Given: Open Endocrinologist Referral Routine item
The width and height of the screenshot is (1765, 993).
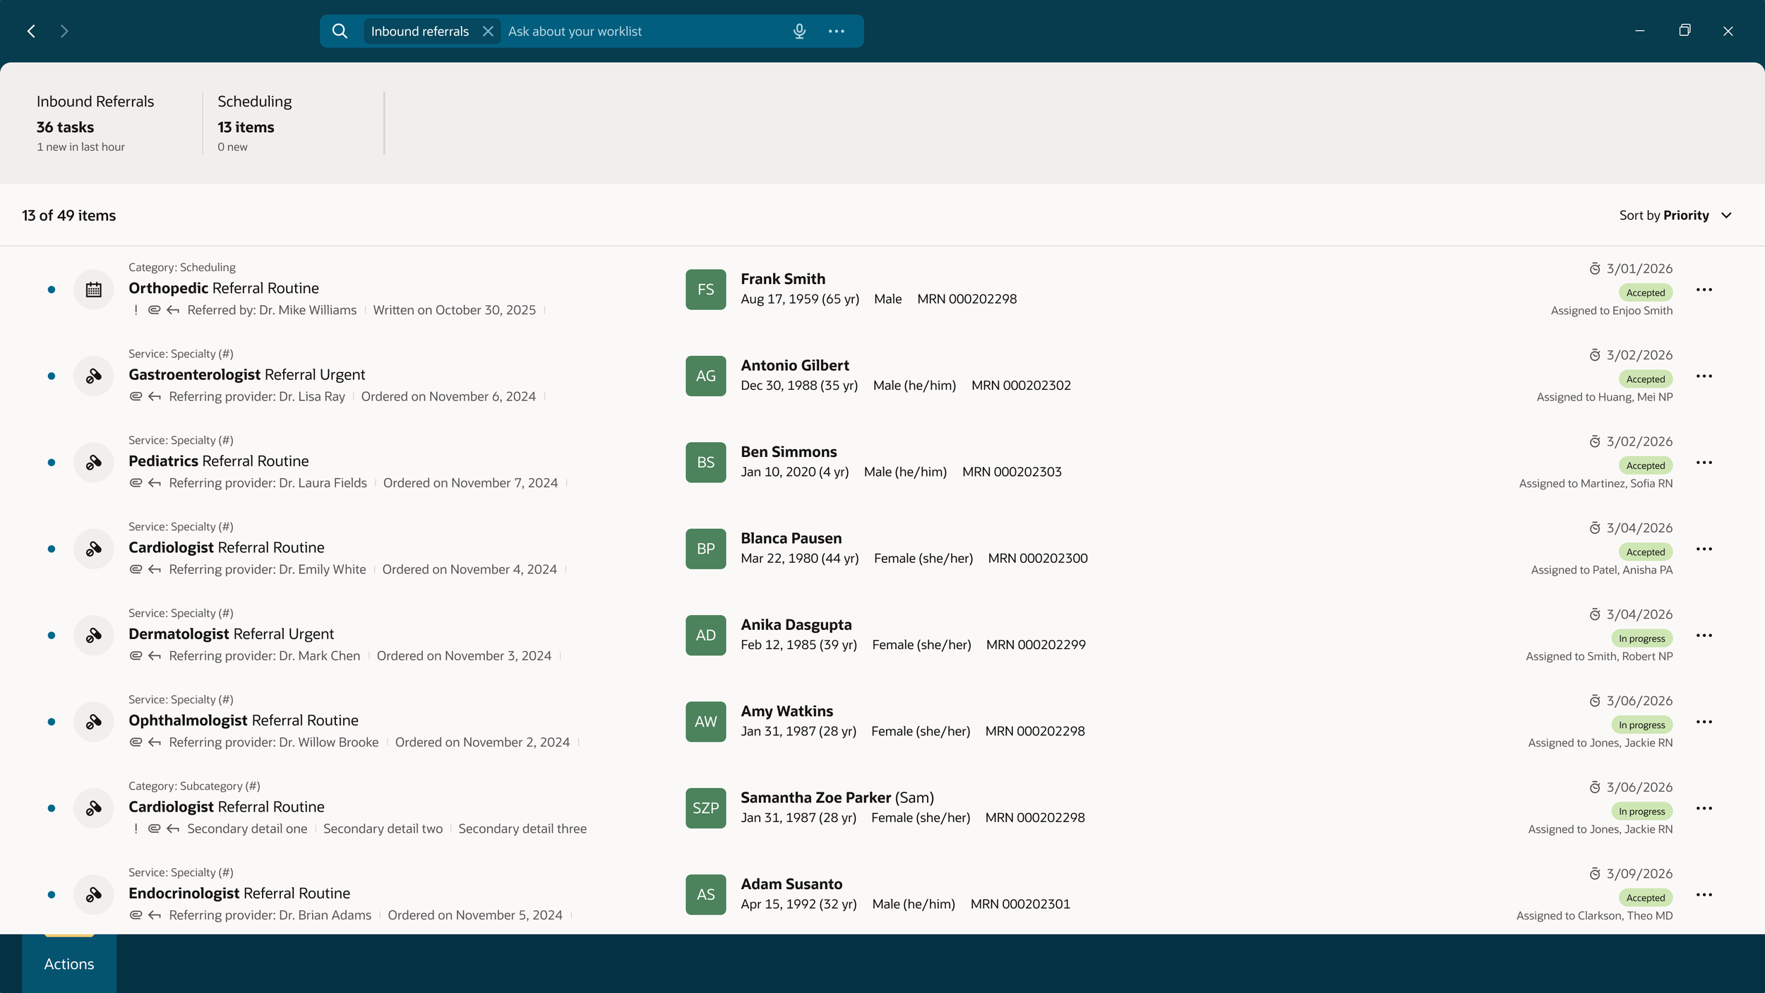Looking at the screenshot, I should point(239,893).
